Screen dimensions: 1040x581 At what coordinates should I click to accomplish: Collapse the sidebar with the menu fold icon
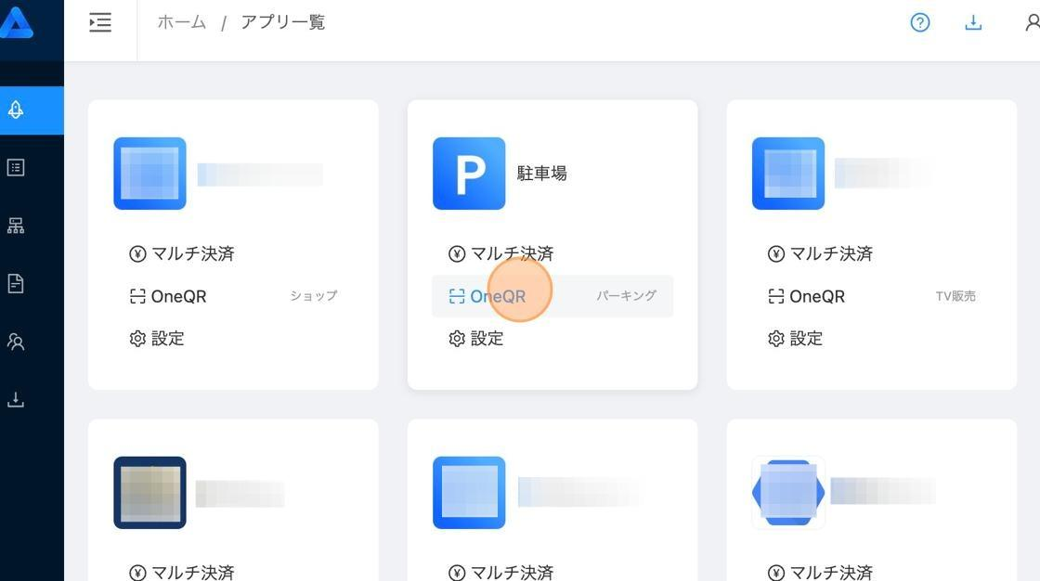click(x=100, y=22)
